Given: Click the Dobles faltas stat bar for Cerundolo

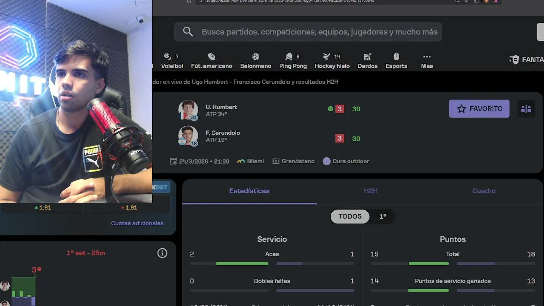Looking at the screenshot, I should tap(315, 291).
